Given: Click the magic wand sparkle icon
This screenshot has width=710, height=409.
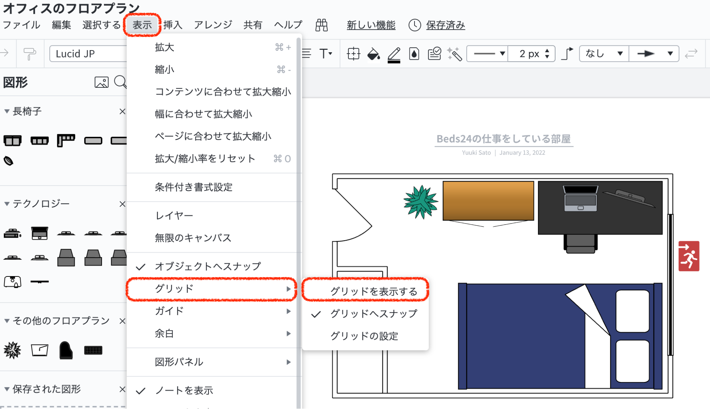Looking at the screenshot, I should coord(454,54).
